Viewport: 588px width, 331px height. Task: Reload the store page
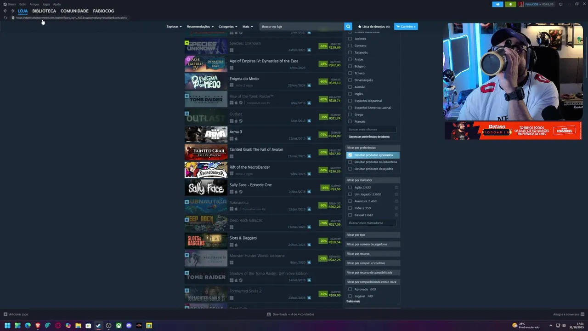pos(6,17)
